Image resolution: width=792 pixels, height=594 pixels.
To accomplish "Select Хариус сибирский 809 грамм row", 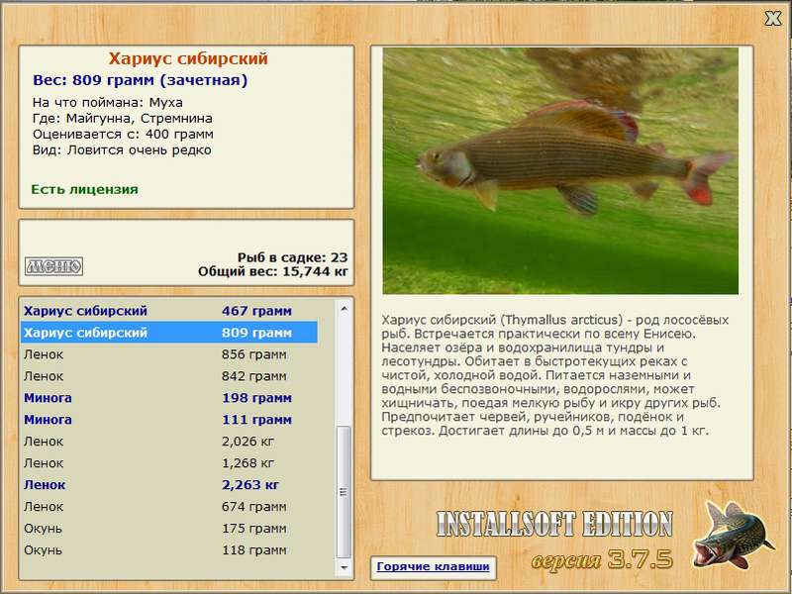I will coord(168,333).
